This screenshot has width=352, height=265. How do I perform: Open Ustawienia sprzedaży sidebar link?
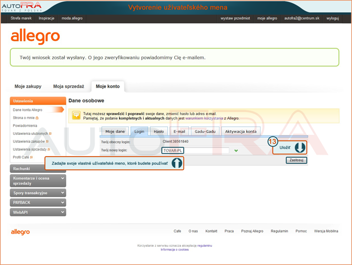(x=30, y=149)
